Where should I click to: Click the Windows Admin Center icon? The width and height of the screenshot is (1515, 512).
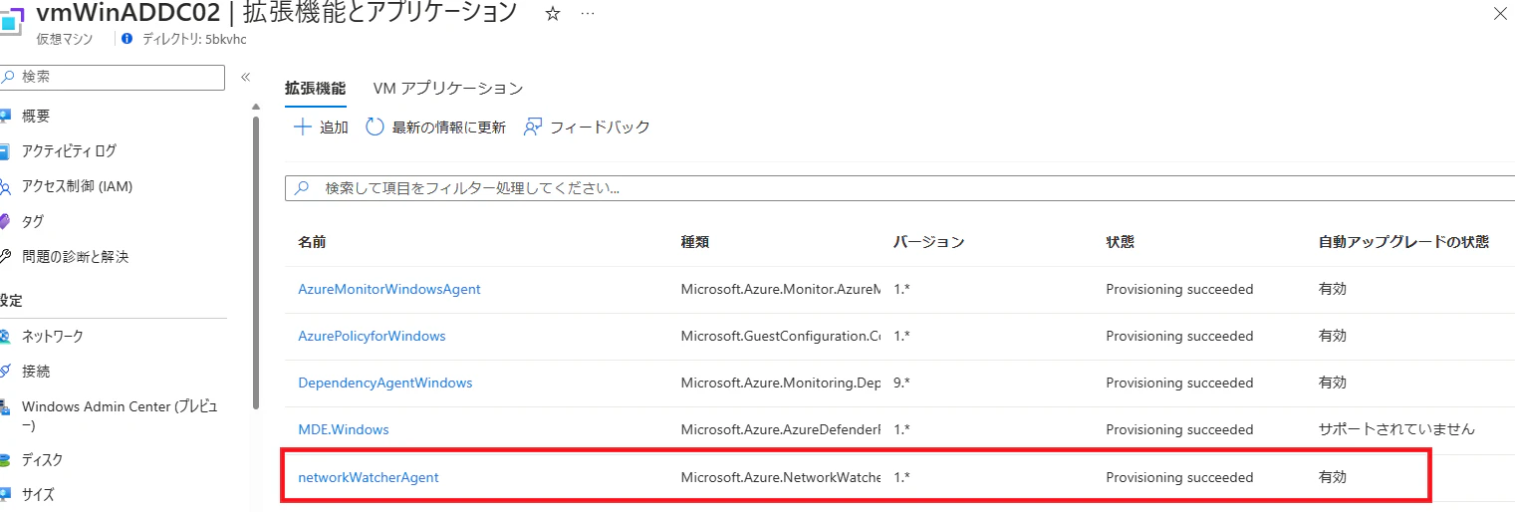click(5, 407)
